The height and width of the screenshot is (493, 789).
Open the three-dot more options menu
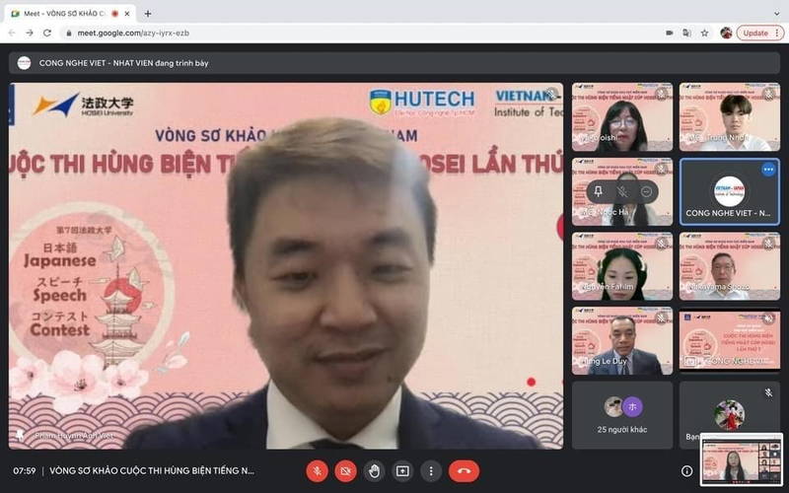tap(431, 471)
